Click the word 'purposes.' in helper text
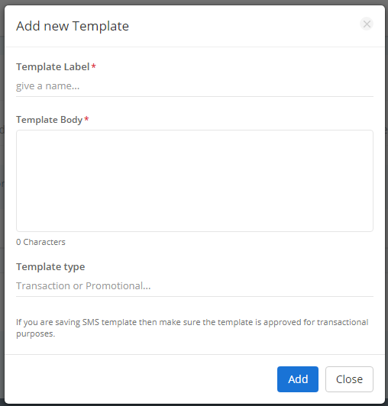The image size is (388, 406). tap(35, 333)
